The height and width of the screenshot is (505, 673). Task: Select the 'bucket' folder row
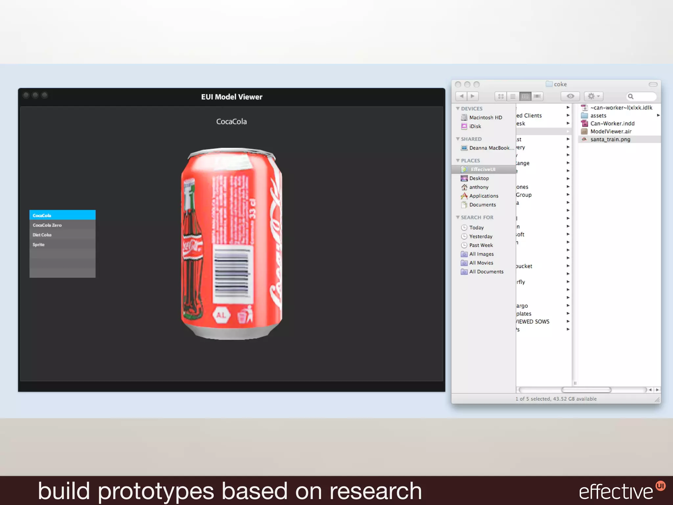coord(544,266)
